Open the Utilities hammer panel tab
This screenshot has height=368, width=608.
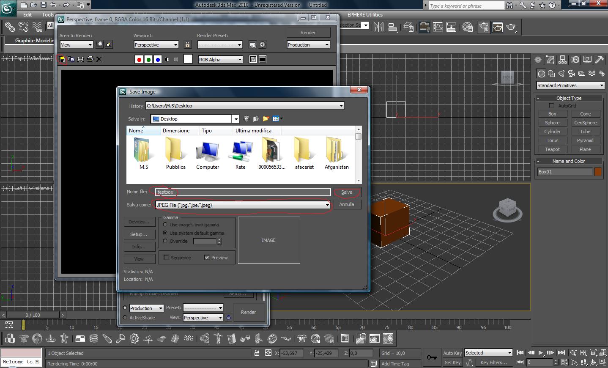pyautogui.click(x=599, y=60)
